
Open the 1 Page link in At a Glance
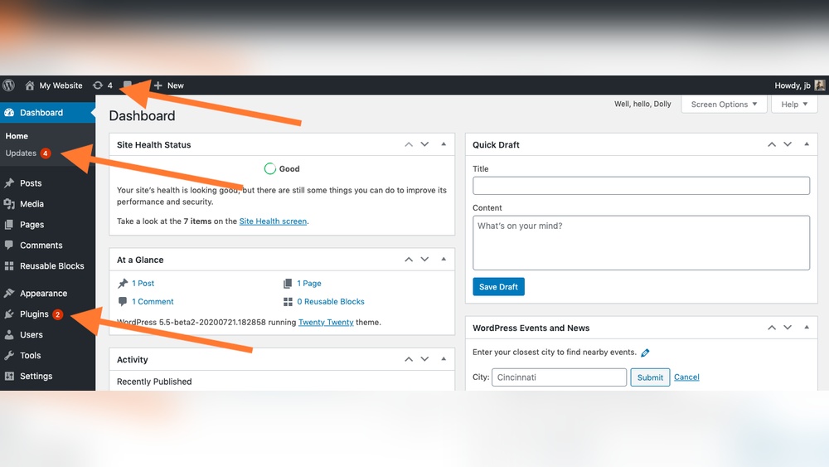(308, 284)
